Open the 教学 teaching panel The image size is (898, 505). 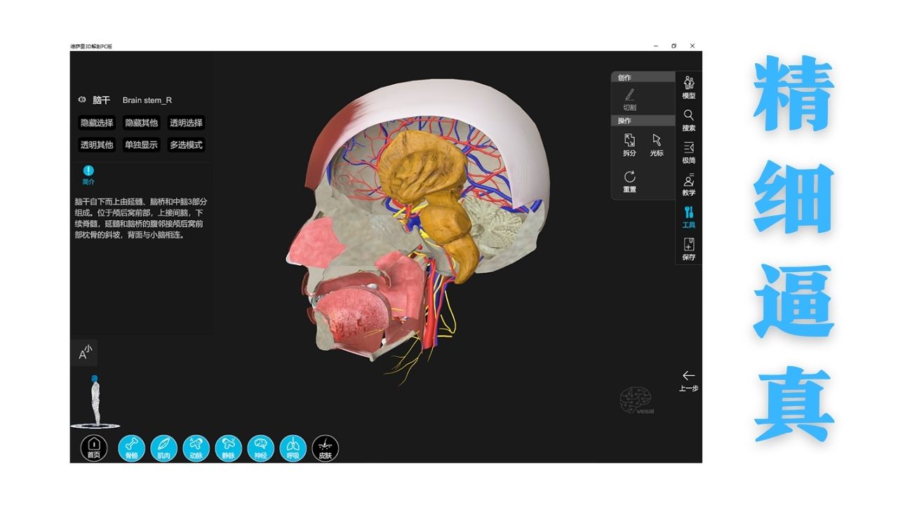click(688, 184)
